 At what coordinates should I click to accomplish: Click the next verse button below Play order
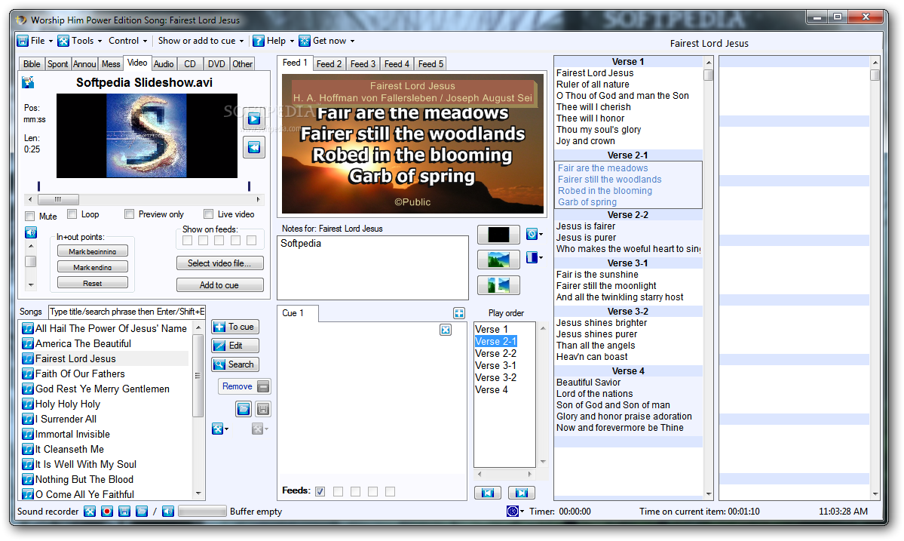pyautogui.click(x=522, y=493)
